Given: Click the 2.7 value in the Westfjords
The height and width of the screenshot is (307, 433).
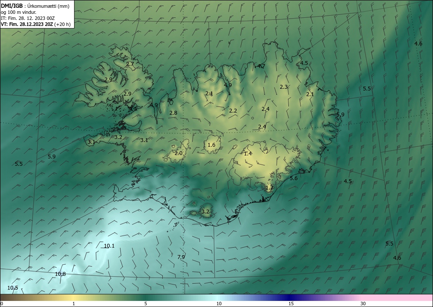Looking at the screenshot, I should click(x=130, y=64).
